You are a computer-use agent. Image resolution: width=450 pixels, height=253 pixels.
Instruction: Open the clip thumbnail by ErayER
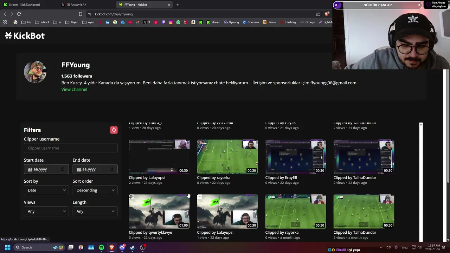click(296, 157)
